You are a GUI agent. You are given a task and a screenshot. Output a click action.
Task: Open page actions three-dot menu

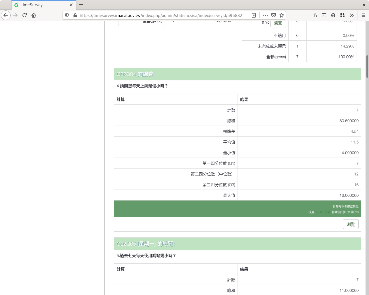click(266, 15)
